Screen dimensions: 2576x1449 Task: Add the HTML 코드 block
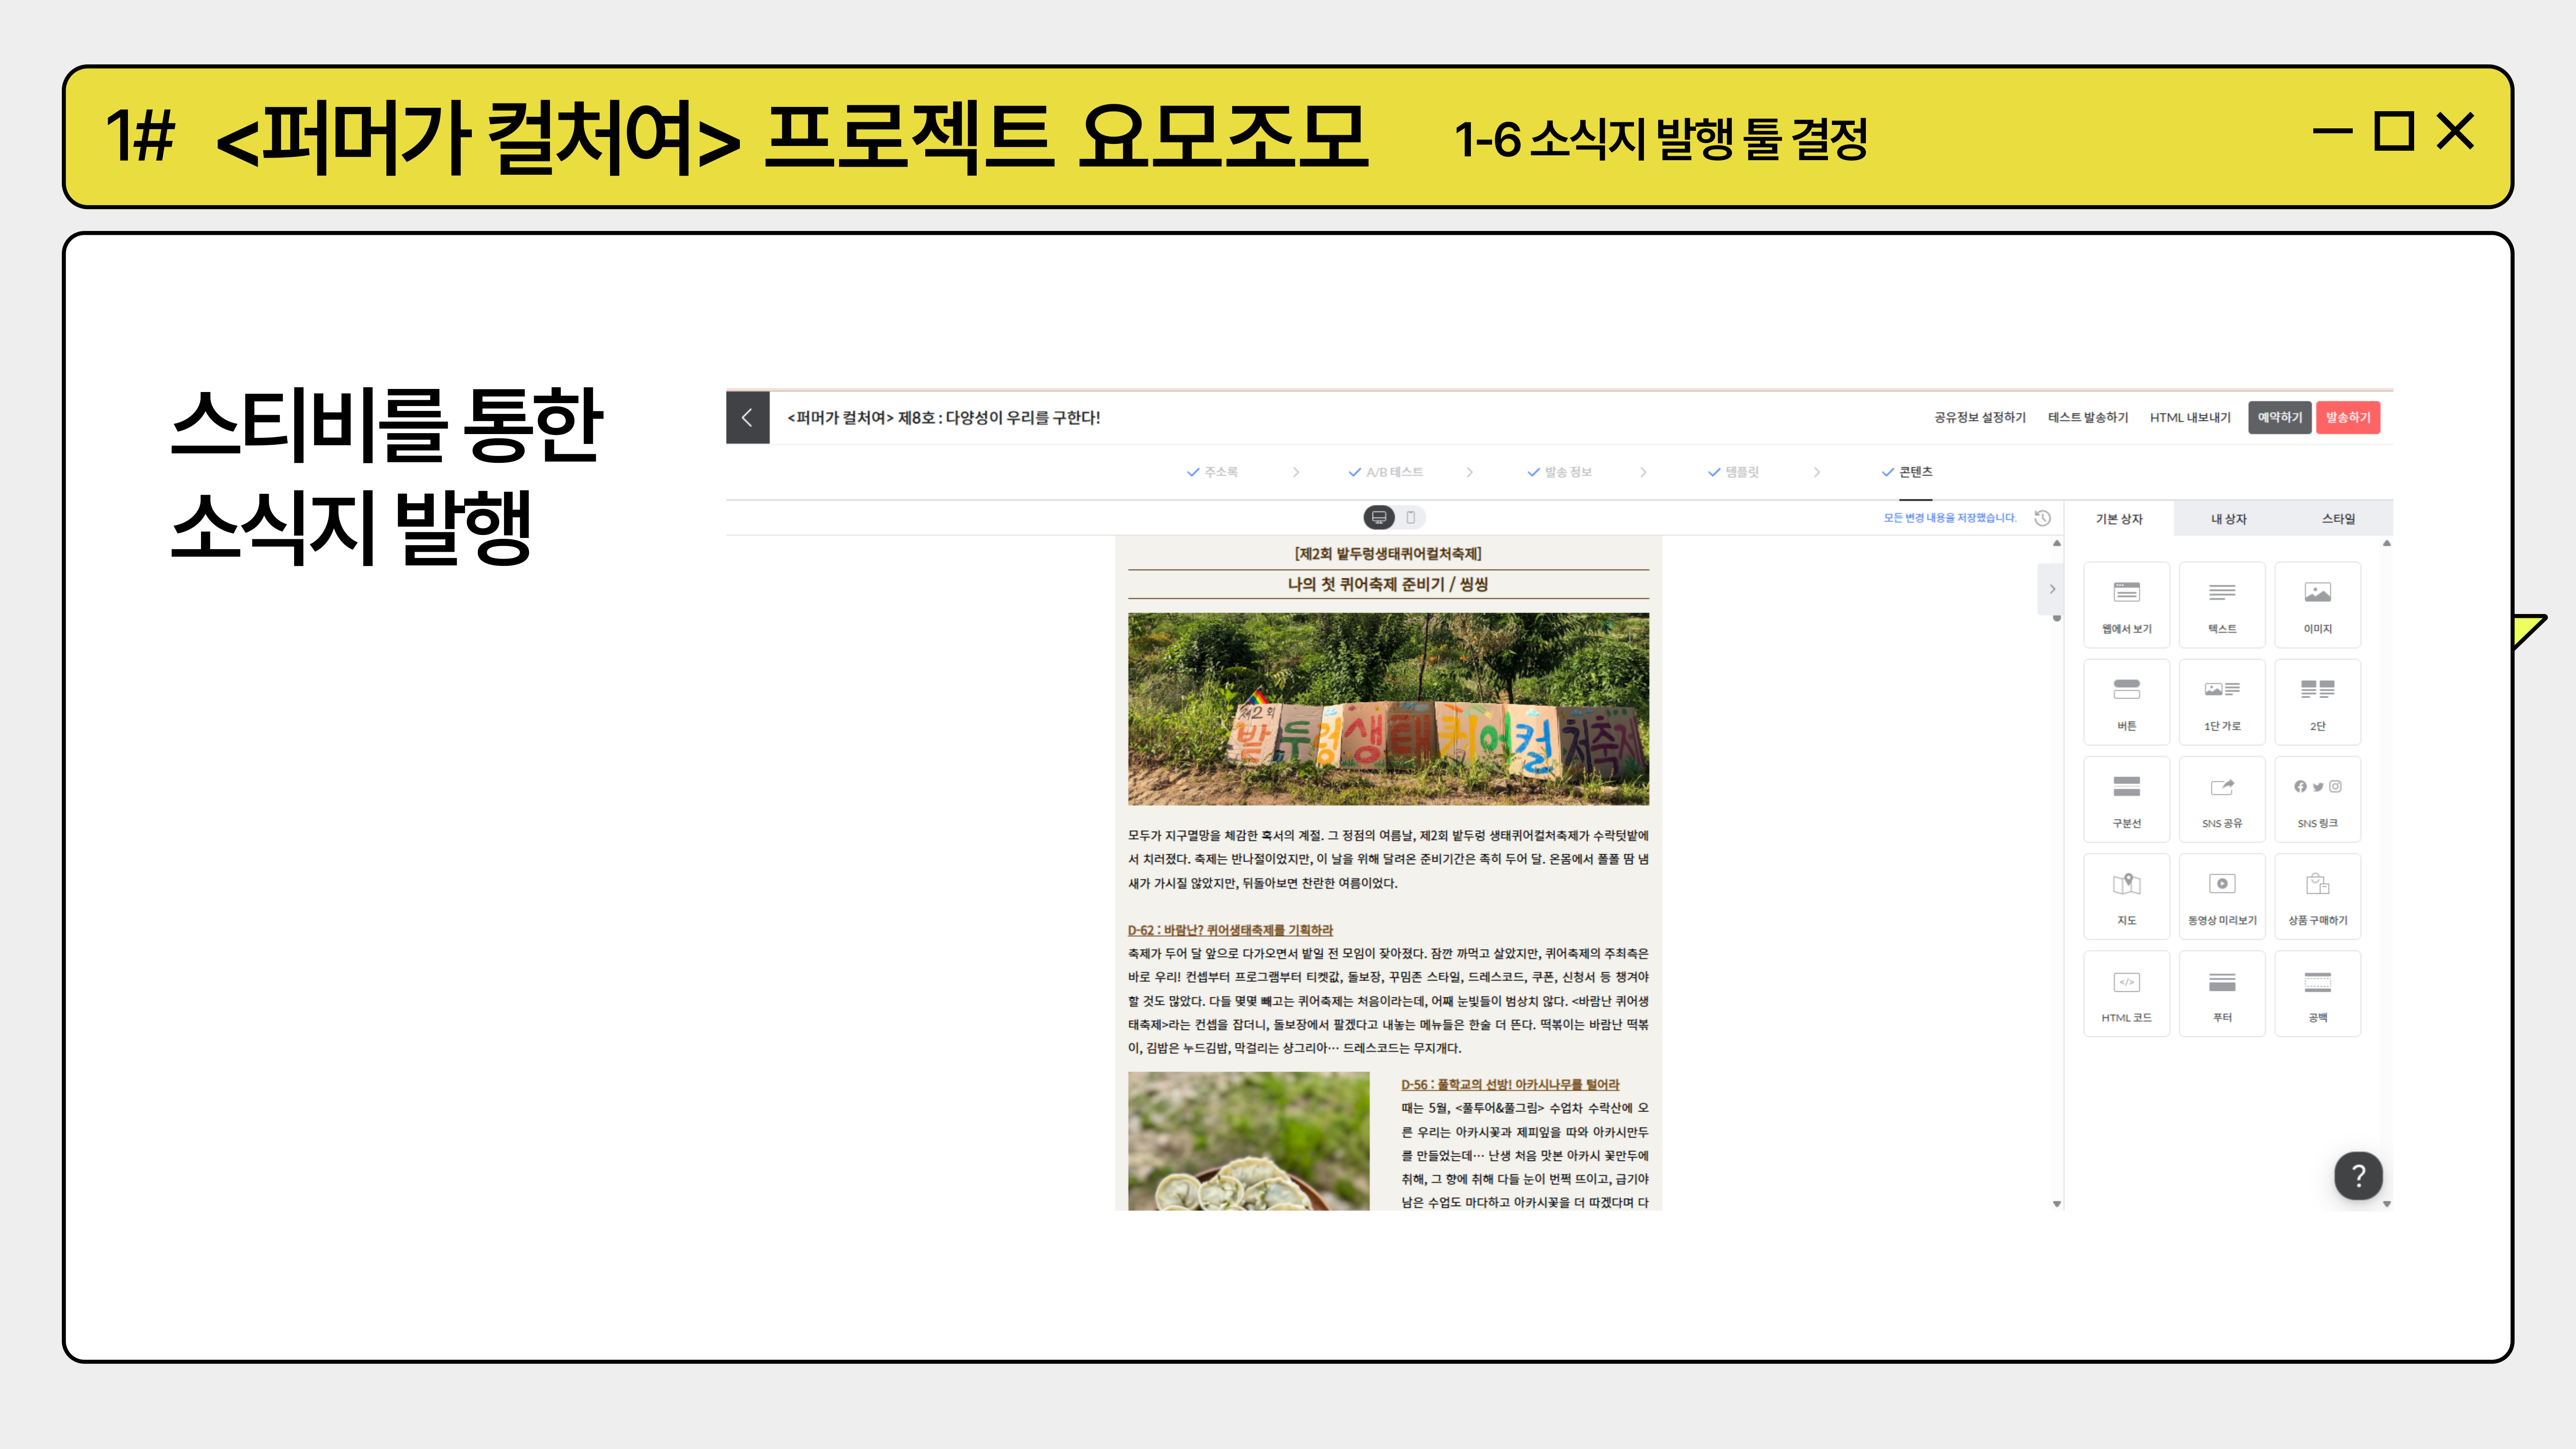(x=2126, y=993)
